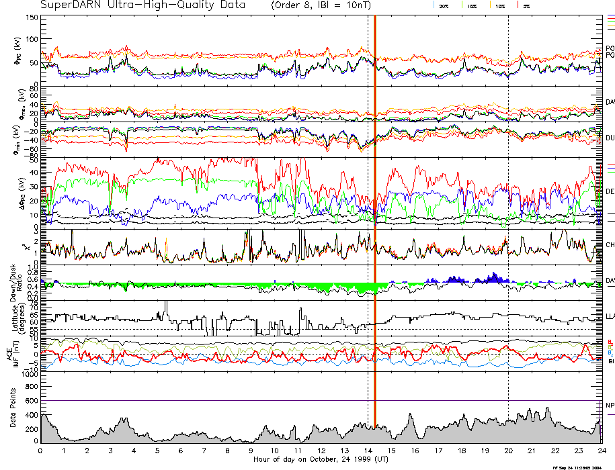The image size is (615, 470).
Task: Click the 10% legend label at top
Action: pyautogui.click(x=499, y=5)
